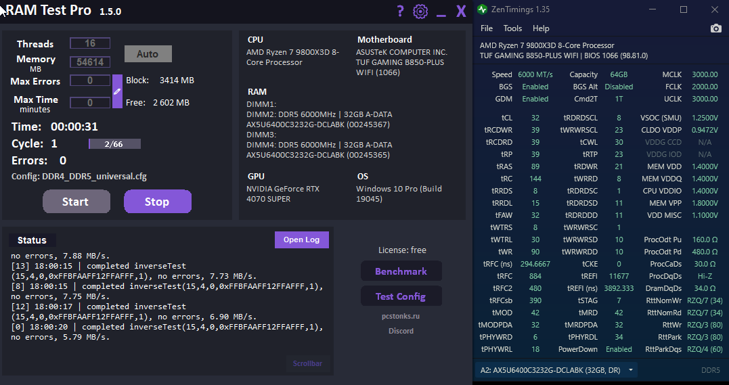Click the NVIDIA GeForce RTX 4070 SUPER text
This screenshot has width=729, height=385.
(283, 194)
